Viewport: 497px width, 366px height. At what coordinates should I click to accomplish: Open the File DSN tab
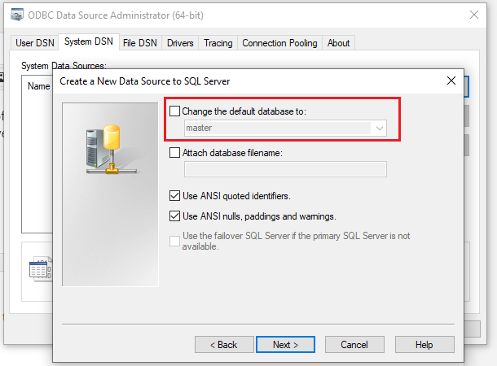pyautogui.click(x=140, y=43)
